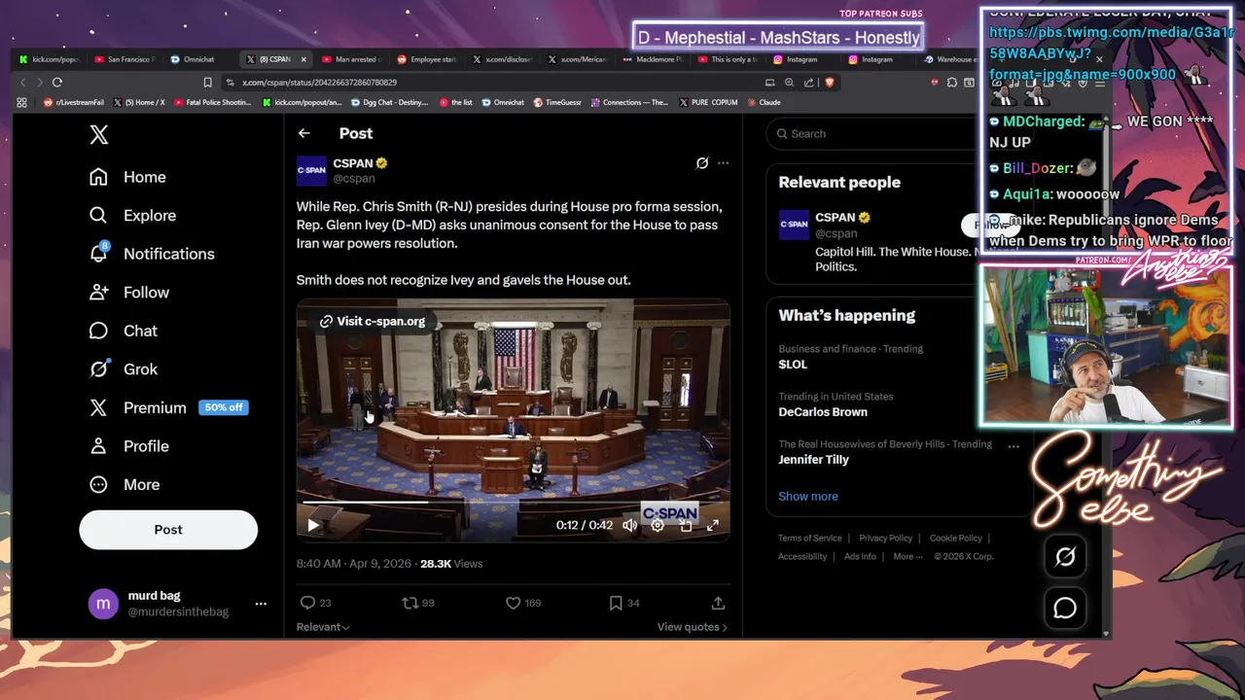The width and height of the screenshot is (1245, 700).
Task: Share the post via the upload icon
Action: pos(718,603)
